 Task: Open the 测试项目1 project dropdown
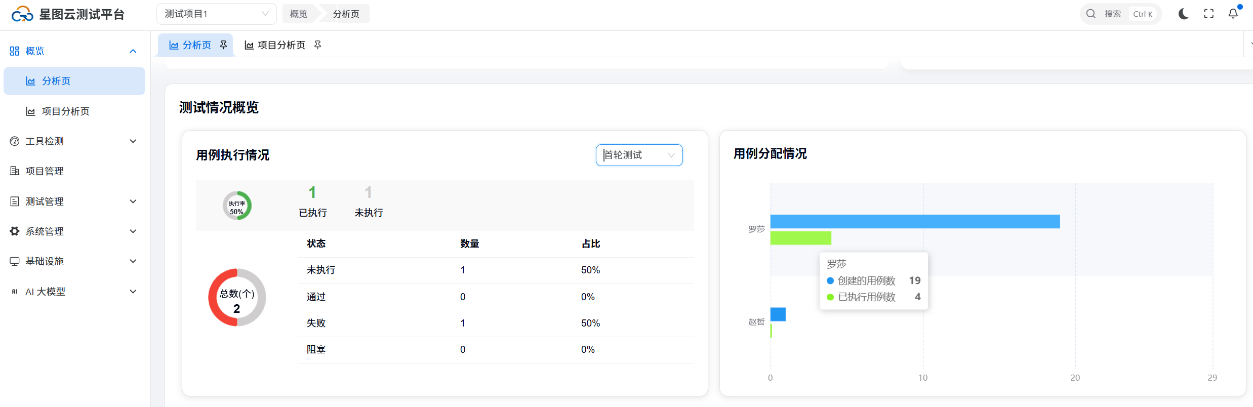(216, 14)
